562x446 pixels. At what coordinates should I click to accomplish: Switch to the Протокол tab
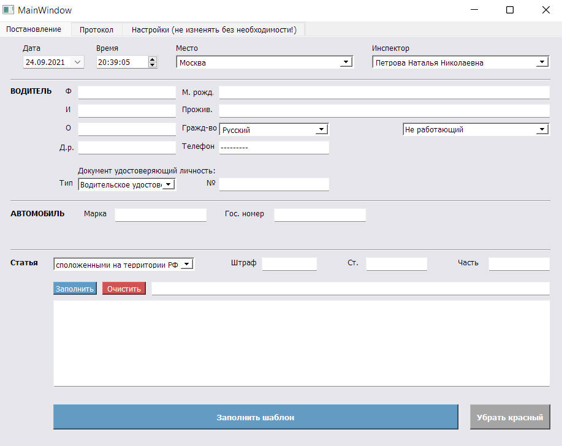coord(96,30)
